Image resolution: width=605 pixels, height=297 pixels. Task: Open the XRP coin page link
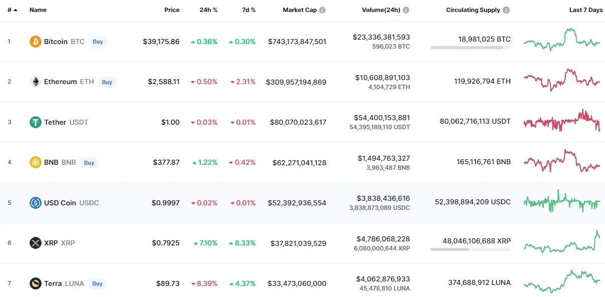[x=59, y=243]
